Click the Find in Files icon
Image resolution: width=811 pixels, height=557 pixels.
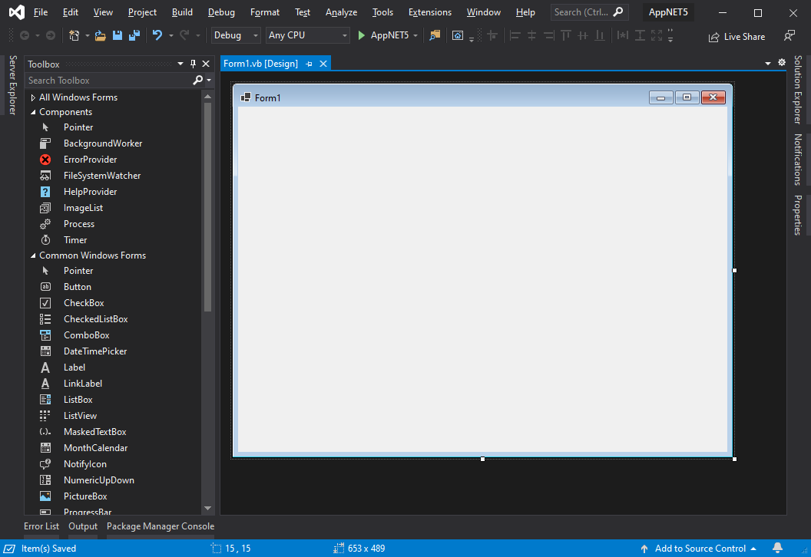[x=435, y=35]
